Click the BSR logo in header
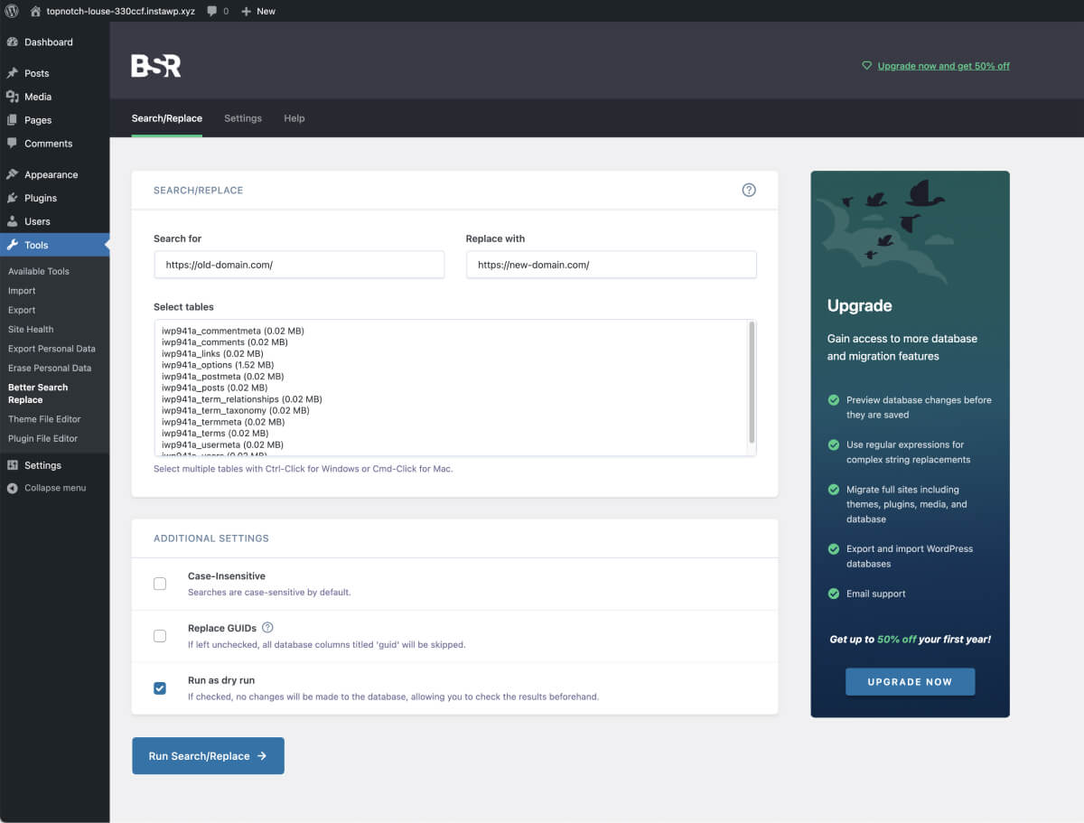The height and width of the screenshot is (823, 1084). pyautogui.click(x=156, y=65)
